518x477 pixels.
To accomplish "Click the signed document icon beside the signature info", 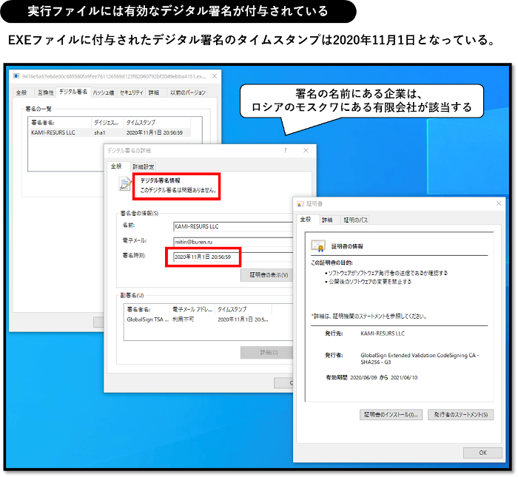I will click(125, 185).
